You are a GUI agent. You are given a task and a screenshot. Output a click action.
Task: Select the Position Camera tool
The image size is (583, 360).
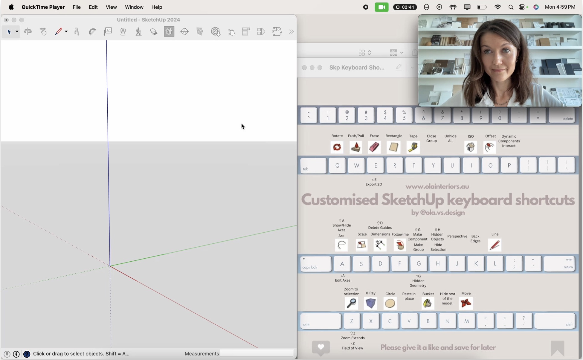123,31
